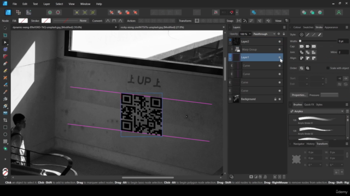
Task: Select the Acrylic Stroke 01 brush
Action: coord(317,120)
